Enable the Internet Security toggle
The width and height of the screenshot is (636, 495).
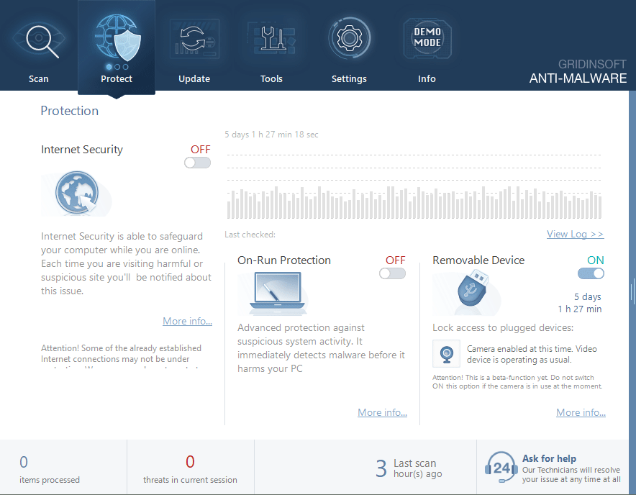point(197,163)
